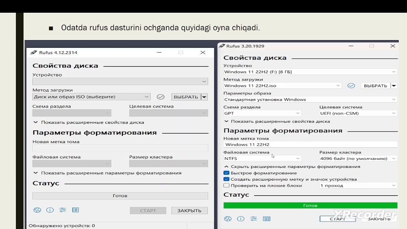Screen dimensions: 407x229
Task: Click Обнаружено устройств: 0 status text
Action: pyautogui.click(x=62, y=226)
